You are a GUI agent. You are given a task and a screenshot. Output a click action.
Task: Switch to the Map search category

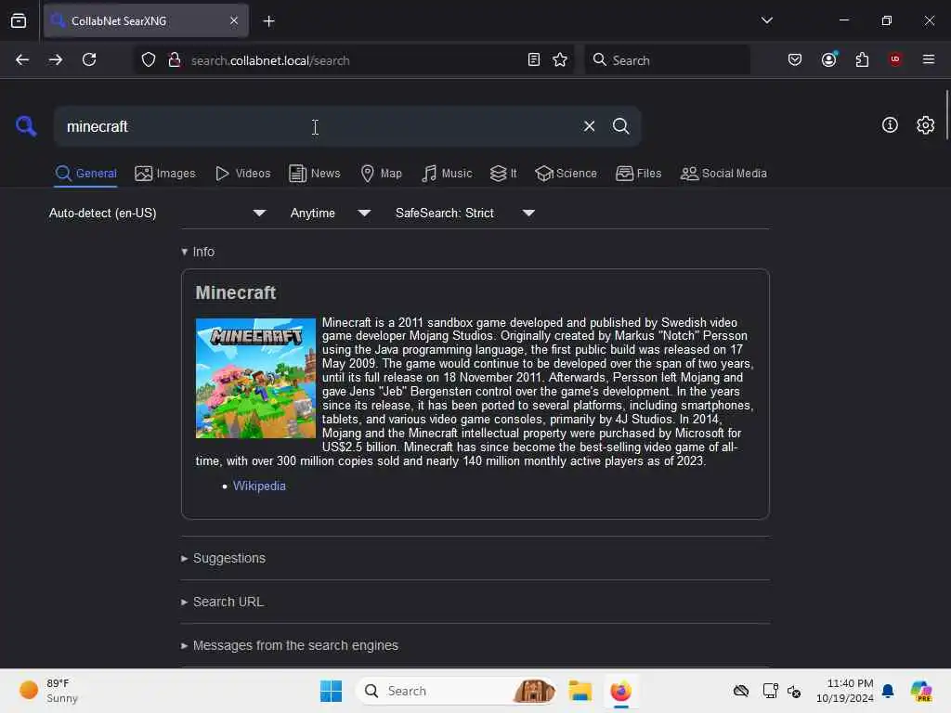coord(381,174)
